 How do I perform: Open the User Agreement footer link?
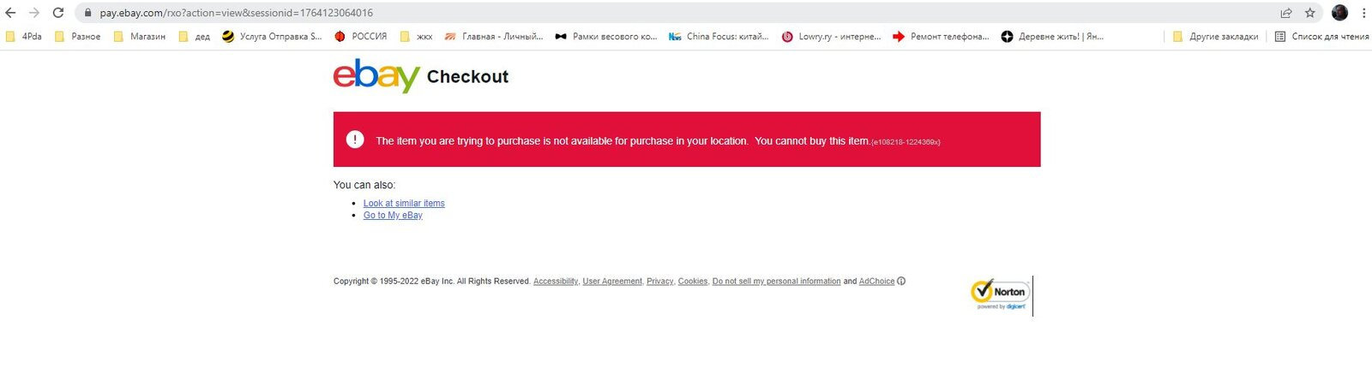612,282
